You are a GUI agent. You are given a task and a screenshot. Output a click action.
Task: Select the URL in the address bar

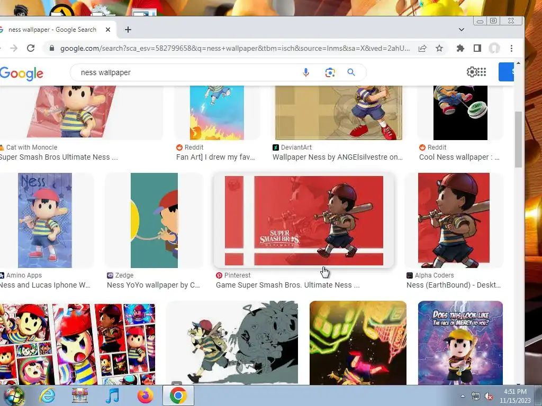click(235, 48)
